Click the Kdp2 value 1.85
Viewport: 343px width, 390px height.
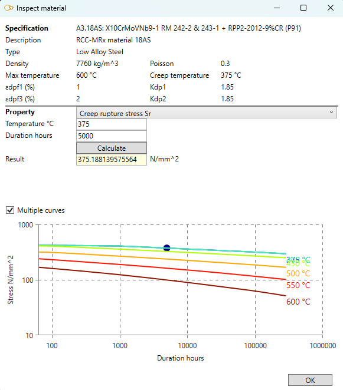coord(227,99)
